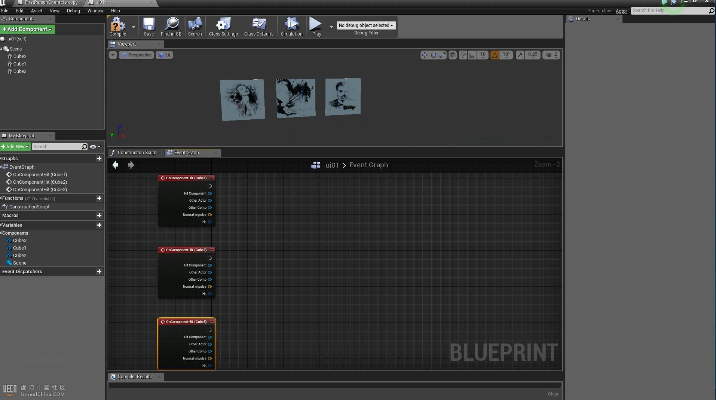This screenshot has height=400, width=716.
Task: Toggle rotation snap angle icon
Action: [495, 55]
